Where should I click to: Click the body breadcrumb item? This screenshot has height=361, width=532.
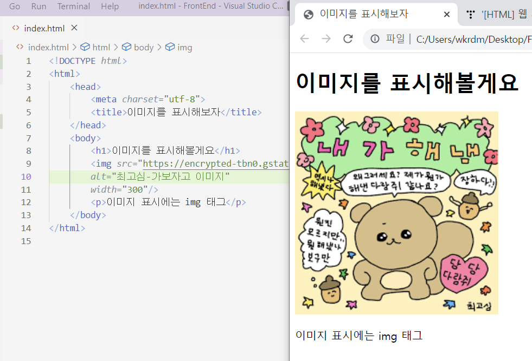144,48
